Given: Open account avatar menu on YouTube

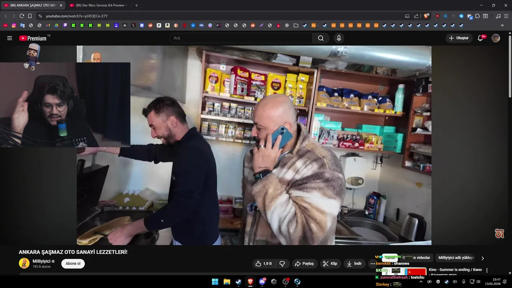Looking at the screenshot, I should point(496,38).
